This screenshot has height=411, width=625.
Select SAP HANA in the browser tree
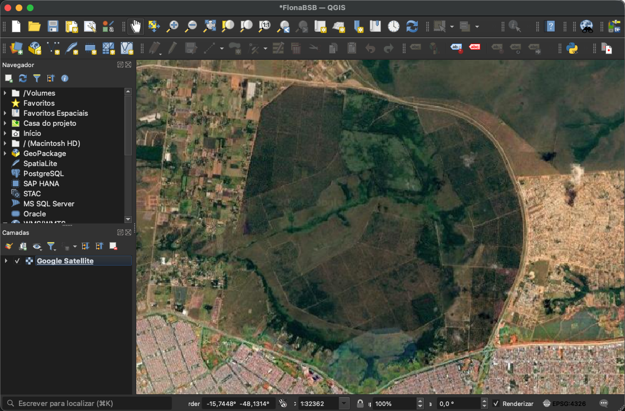(x=41, y=183)
